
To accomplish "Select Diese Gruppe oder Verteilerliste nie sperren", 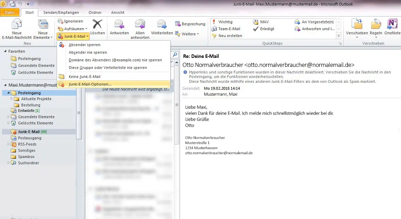I will (x=114, y=68).
